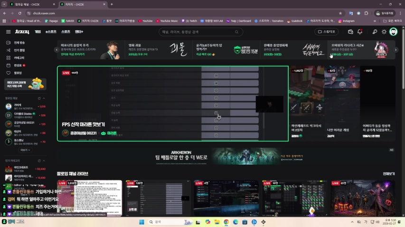Show hidden system tray icons
405x227 pixels.
tap(352, 222)
